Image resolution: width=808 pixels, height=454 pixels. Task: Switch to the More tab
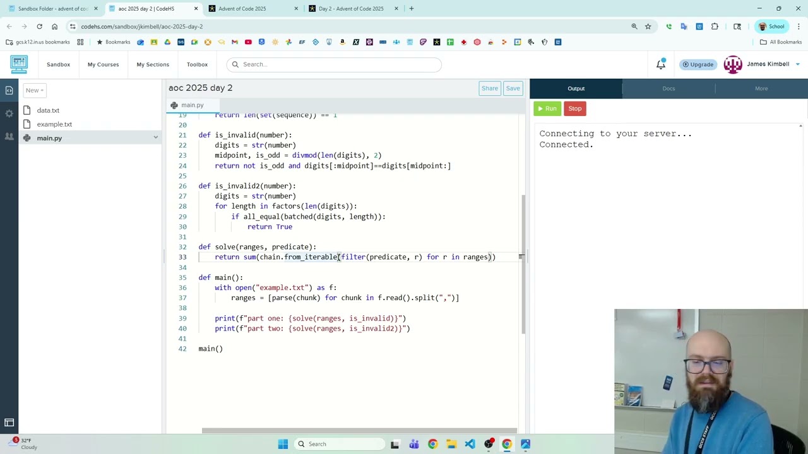point(761,89)
